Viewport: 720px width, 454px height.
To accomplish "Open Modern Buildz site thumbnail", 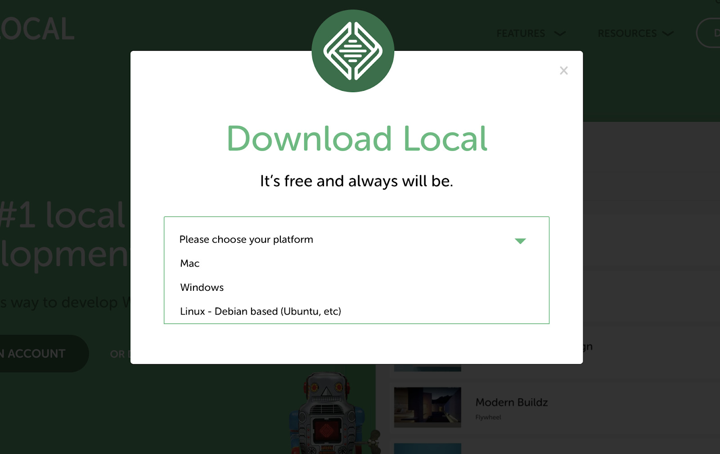I will coord(427,407).
